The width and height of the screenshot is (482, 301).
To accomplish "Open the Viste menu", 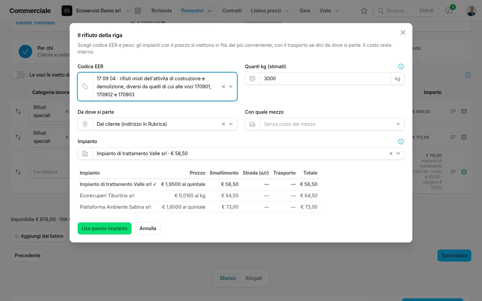I will pyautogui.click(x=329, y=11).
